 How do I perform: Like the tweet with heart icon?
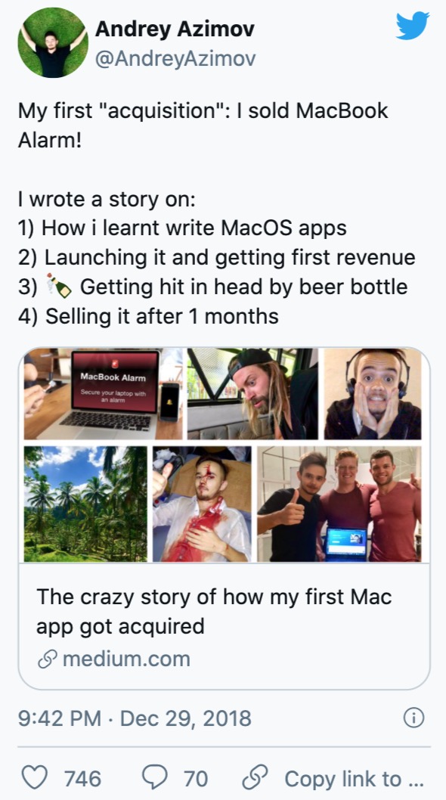pos(36,778)
